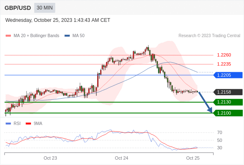Toggle the MA 20 + Bollinger Bands legend label
244x165 pixels.
pyautogui.click(x=36, y=36)
